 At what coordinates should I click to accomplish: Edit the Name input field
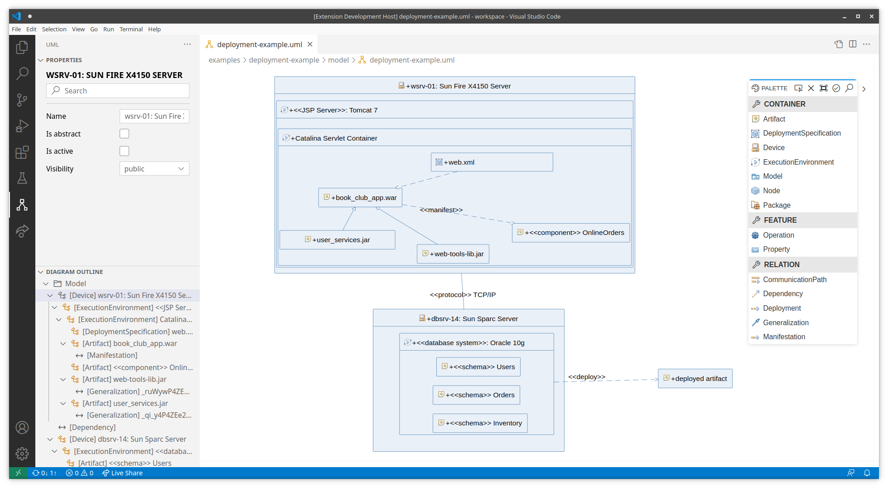pos(154,116)
